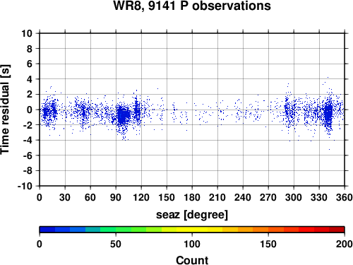This screenshot has height=265, width=353.
Task: Click the seaz [degree] axis label
Action: (x=192, y=215)
